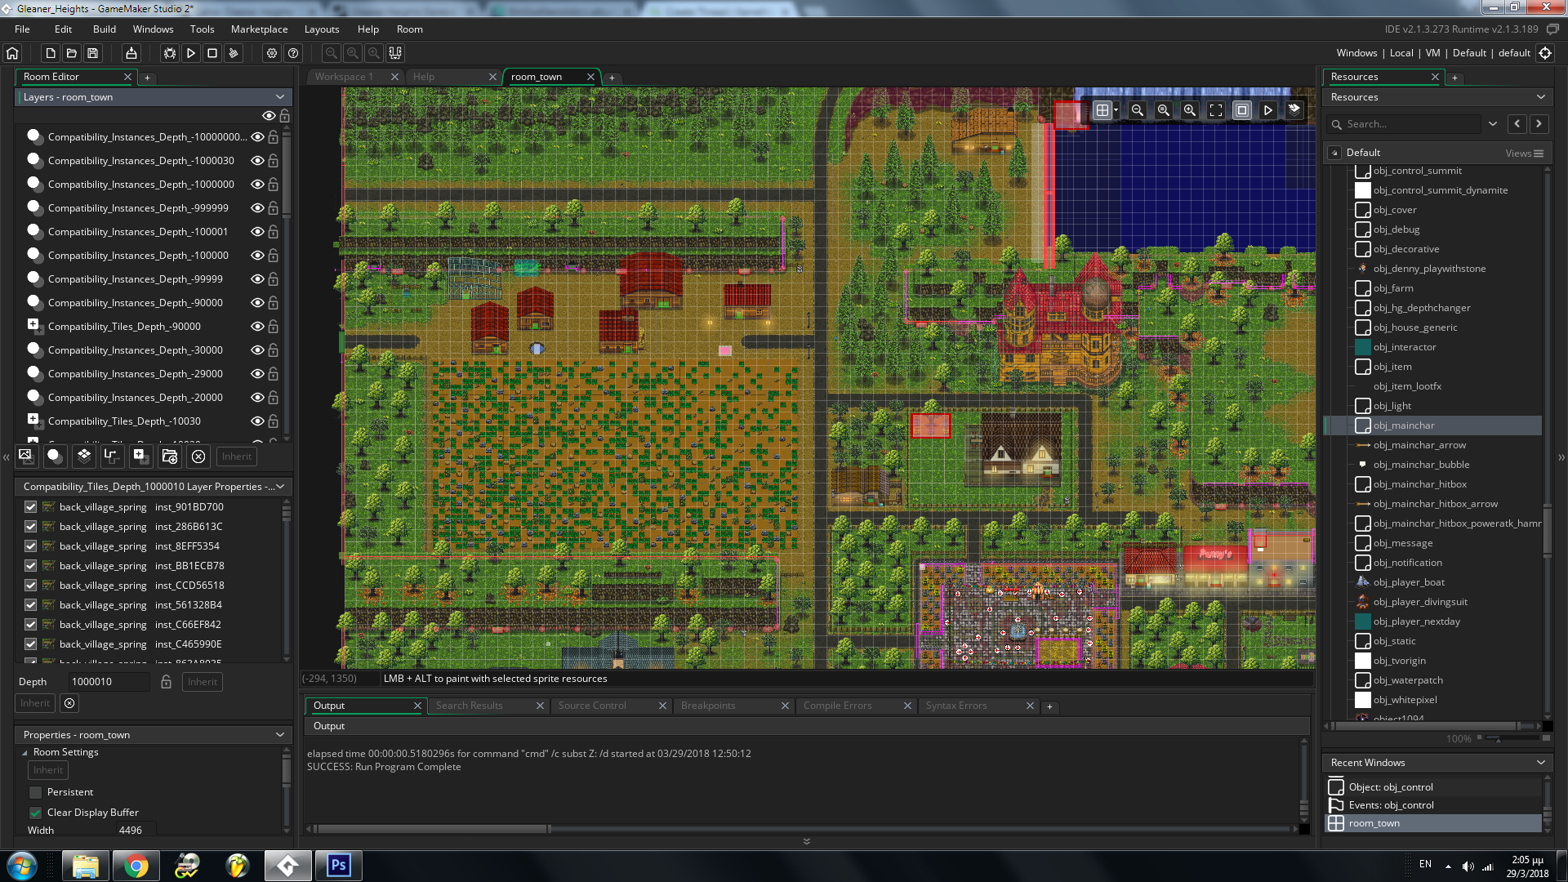Open Object: obj_control from Recent Windows
Image resolution: width=1568 pixels, height=882 pixels.
click(1390, 787)
